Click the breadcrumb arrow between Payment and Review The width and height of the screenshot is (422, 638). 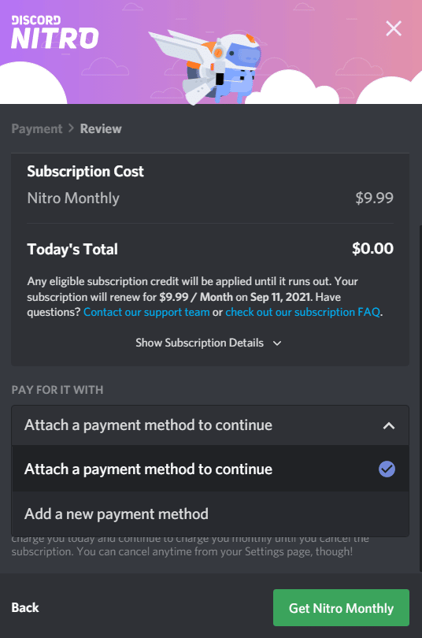(x=71, y=128)
